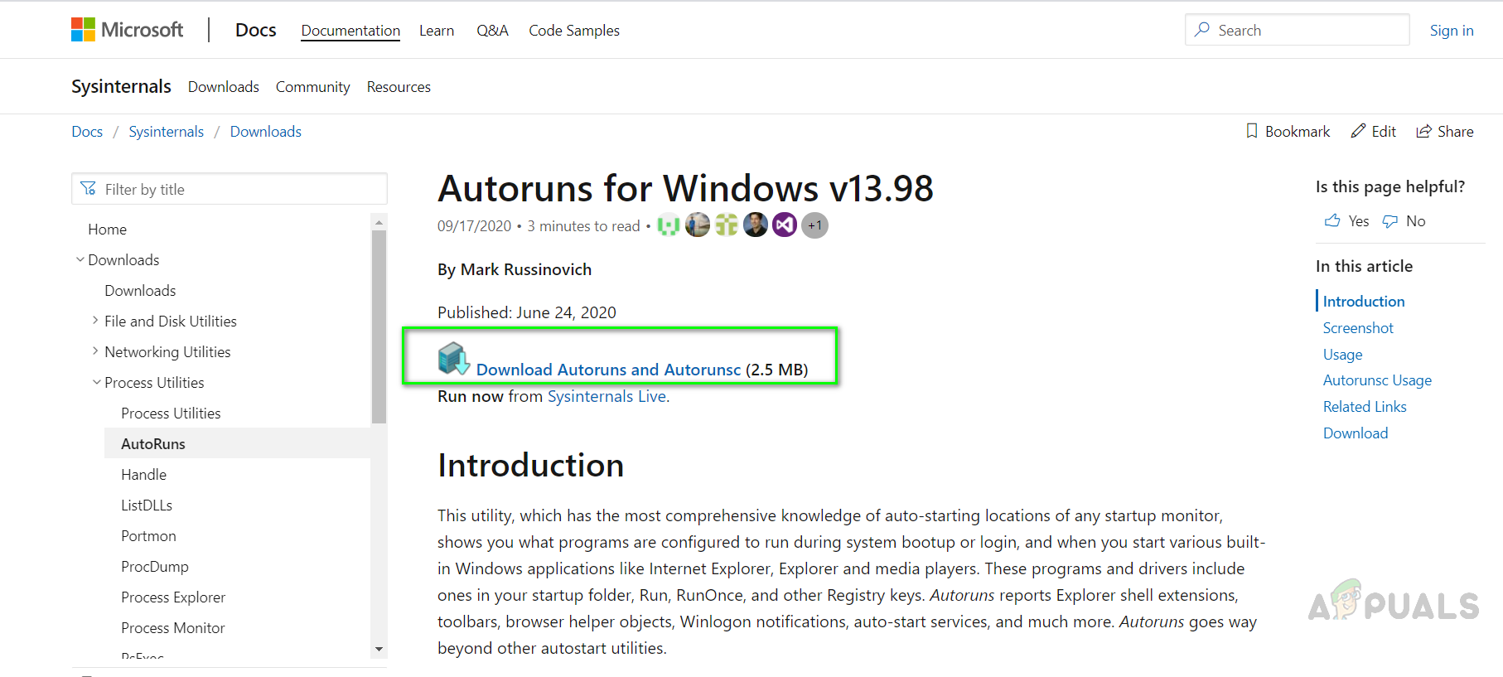Screen dimensions: 1503x677
Task: Jump to Usage section link
Action: coord(1342,355)
